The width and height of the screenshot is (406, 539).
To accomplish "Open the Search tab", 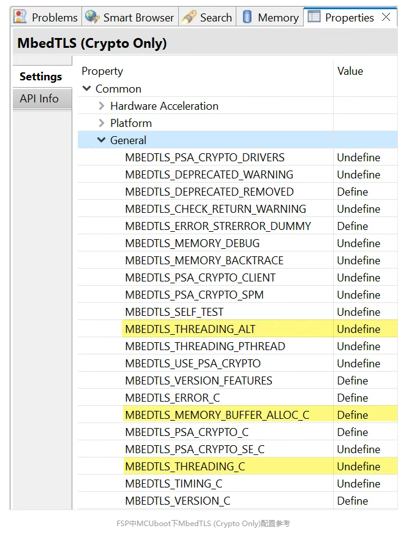I will (x=208, y=17).
